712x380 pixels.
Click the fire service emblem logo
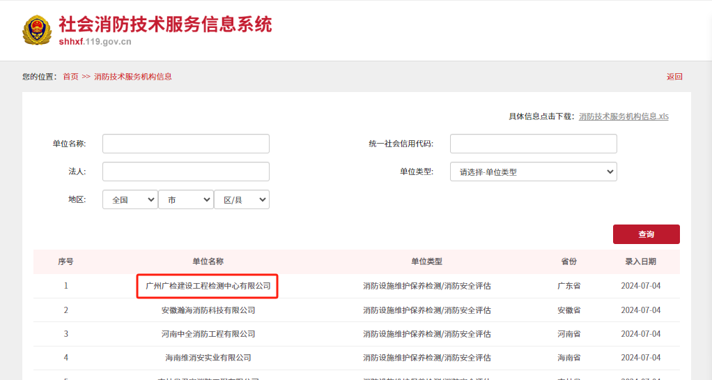click(36, 31)
